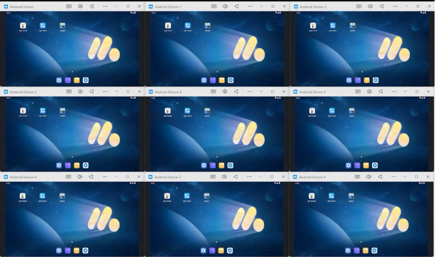
Task: Tap the purple dock app in Android Device-8
Action: (357, 250)
